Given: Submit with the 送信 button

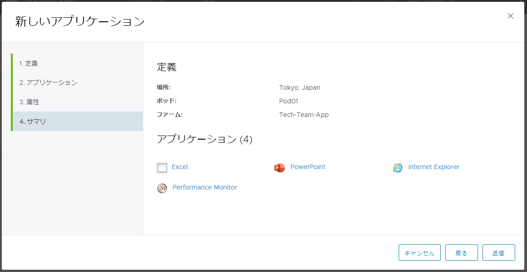Looking at the screenshot, I should pos(498,253).
